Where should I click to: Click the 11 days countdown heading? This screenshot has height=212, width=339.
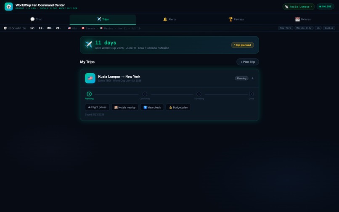[106, 42]
